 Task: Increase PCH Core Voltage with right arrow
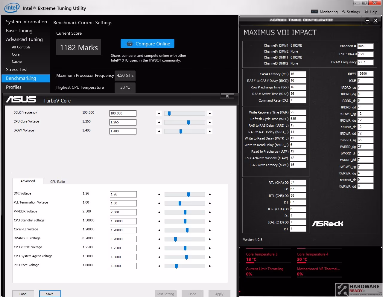click(210, 266)
